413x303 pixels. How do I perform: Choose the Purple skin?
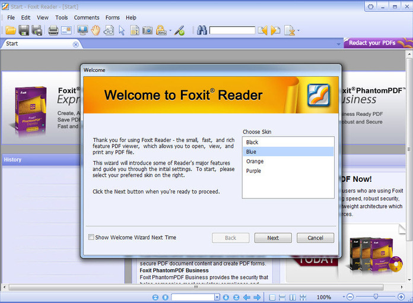click(288, 171)
